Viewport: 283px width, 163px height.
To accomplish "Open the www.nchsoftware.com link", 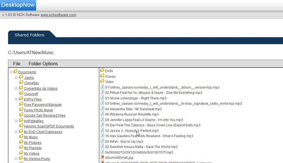I will [x=58, y=15].
